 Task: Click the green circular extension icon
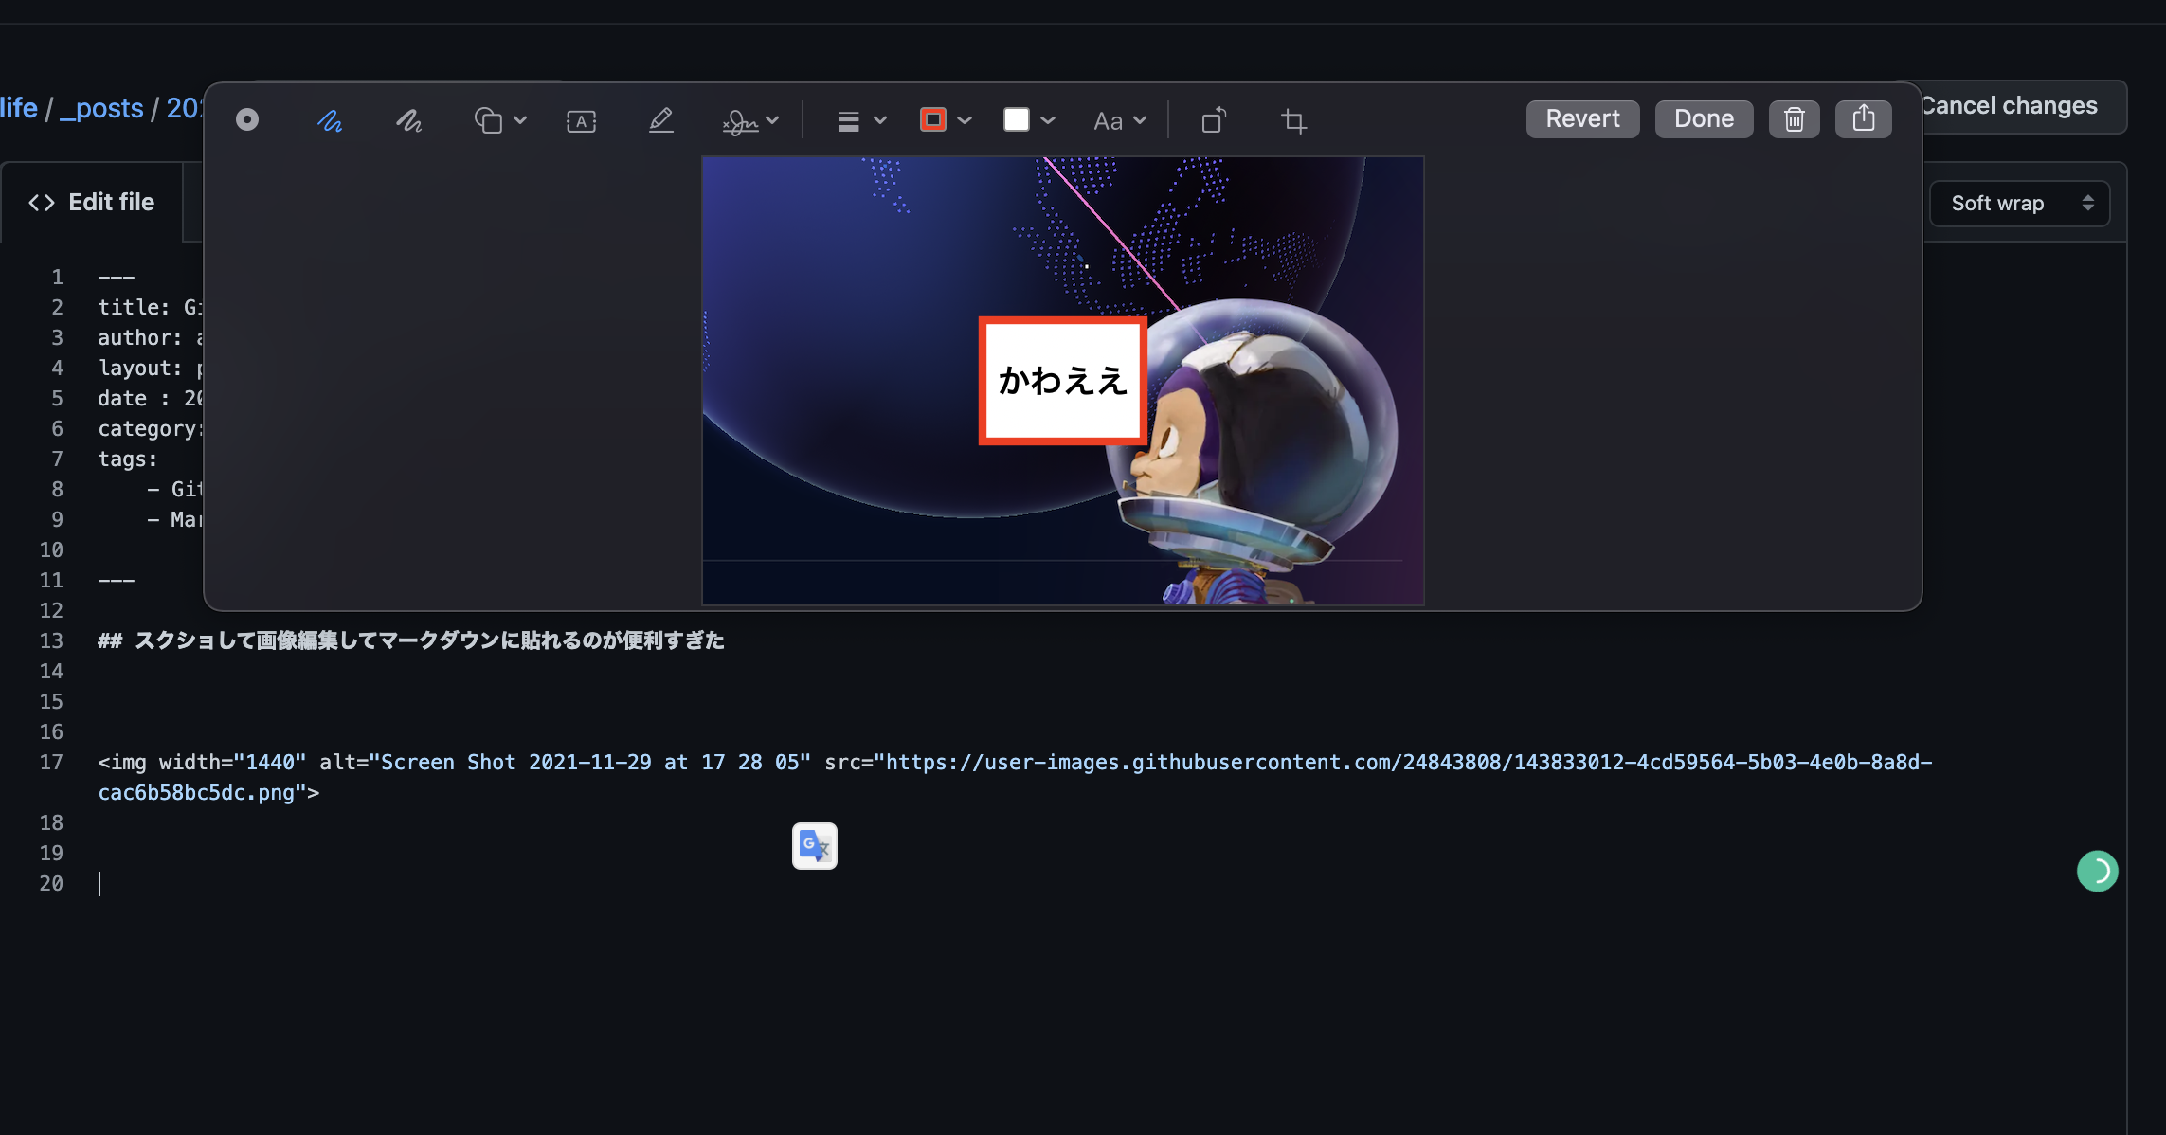click(2097, 871)
